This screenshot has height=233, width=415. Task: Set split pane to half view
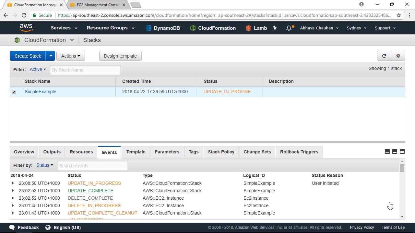coord(395,151)
